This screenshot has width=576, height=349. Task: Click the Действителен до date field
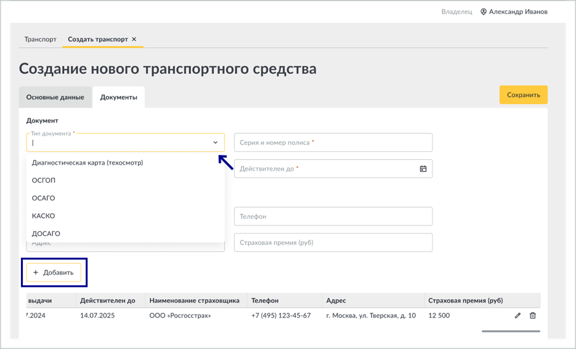click(x=333, y=169)
